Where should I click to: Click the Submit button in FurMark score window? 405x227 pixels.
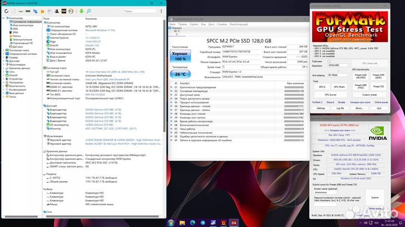pos(375,198)
